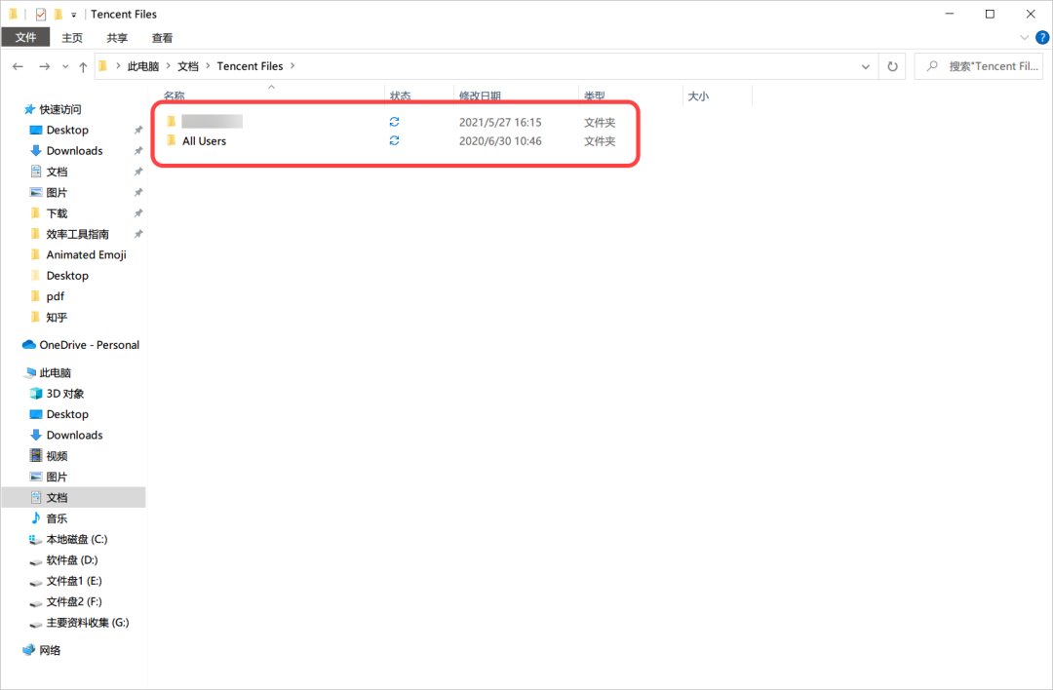Open the 文件 ribbon tab
1053x690 pixels.
click(x=25, y=38)
